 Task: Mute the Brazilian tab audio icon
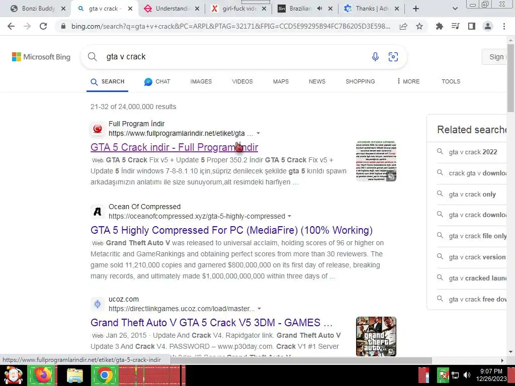pos(319,9)
